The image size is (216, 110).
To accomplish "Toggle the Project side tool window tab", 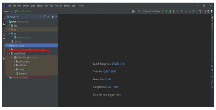I will [4, 21].
